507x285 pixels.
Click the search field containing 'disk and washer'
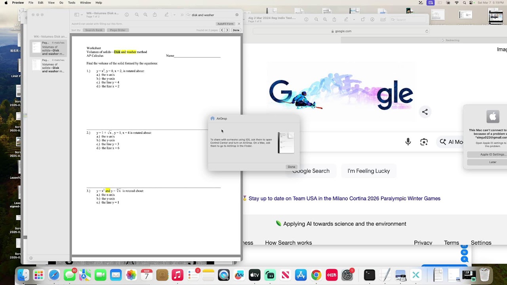click(x=213, y=15)
